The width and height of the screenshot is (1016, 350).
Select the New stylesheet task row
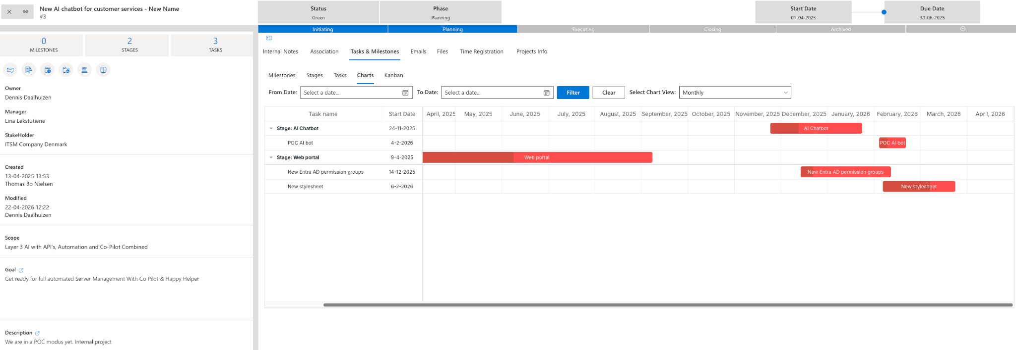click(x=343, y=187)
